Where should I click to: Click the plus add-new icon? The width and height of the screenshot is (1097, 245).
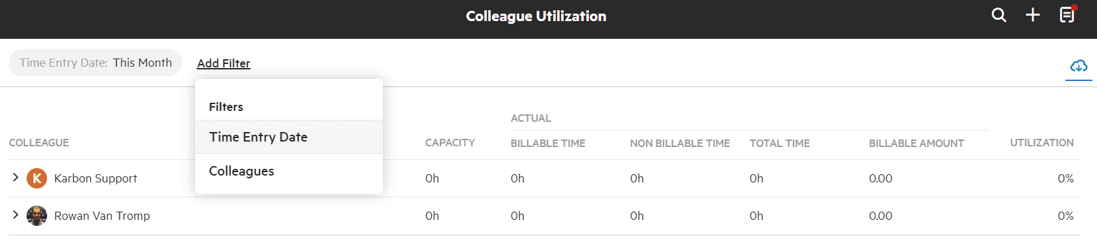tap(1033, 15)
